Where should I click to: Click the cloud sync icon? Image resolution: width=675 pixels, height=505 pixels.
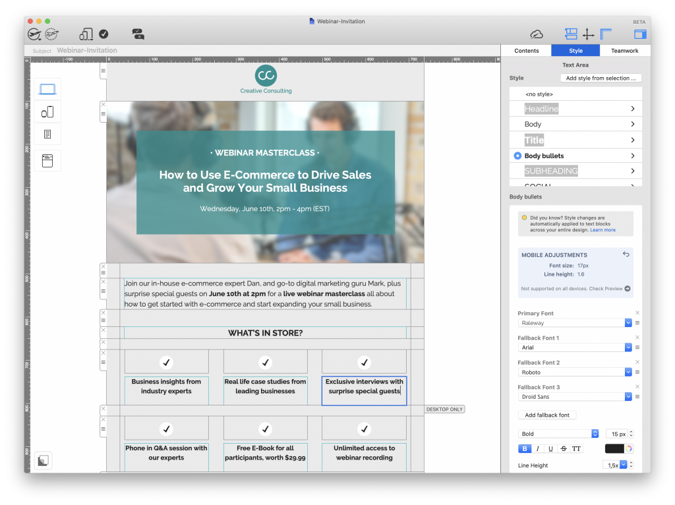coord(537,34)
